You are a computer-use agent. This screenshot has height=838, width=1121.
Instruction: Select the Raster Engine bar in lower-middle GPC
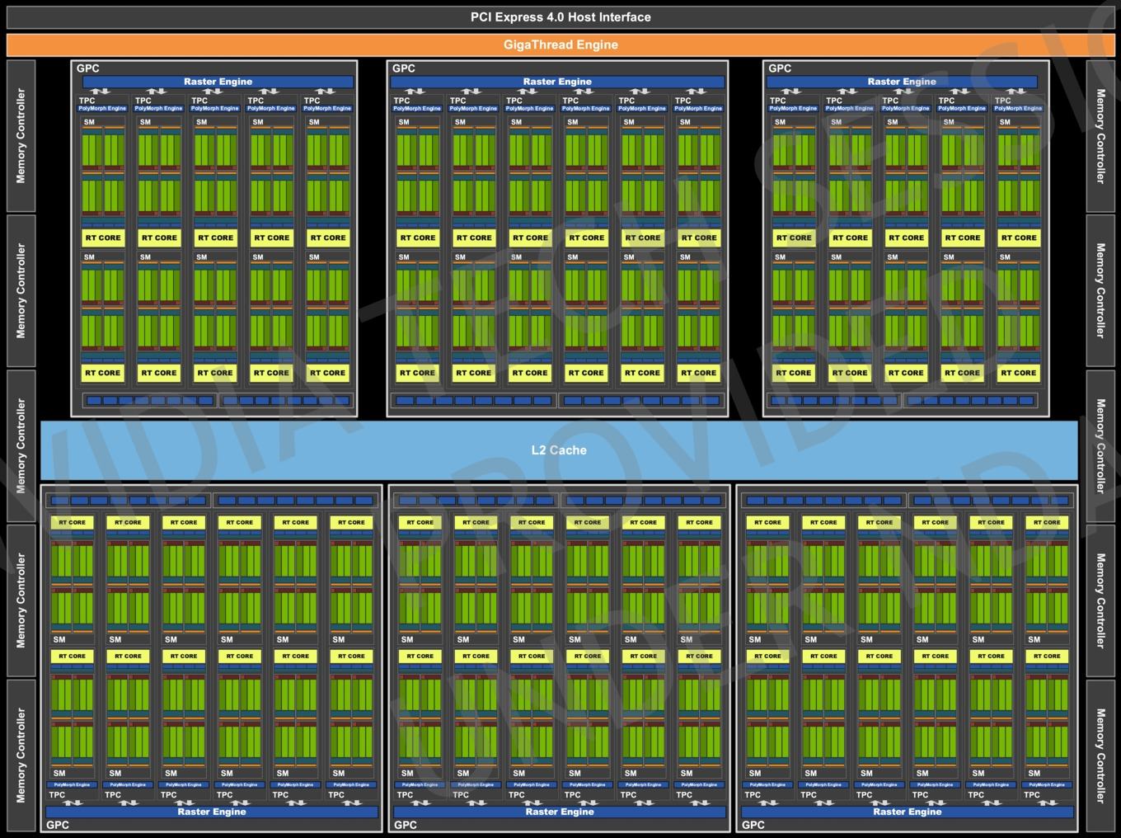coord(560,812)
